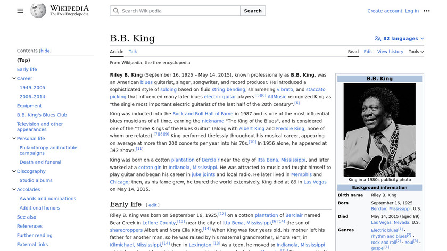Jump to References section

click(29, 226)
